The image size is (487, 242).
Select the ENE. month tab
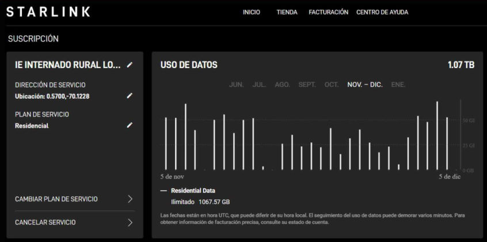tap(398, 85)
